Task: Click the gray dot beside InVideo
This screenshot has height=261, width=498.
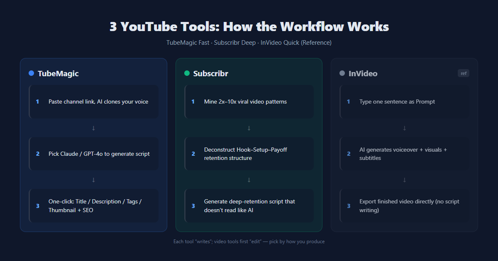Action: tap(342, 73)
